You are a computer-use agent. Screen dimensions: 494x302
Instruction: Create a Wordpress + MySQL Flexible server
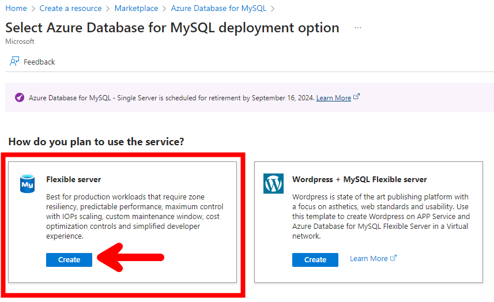[315, 260]
